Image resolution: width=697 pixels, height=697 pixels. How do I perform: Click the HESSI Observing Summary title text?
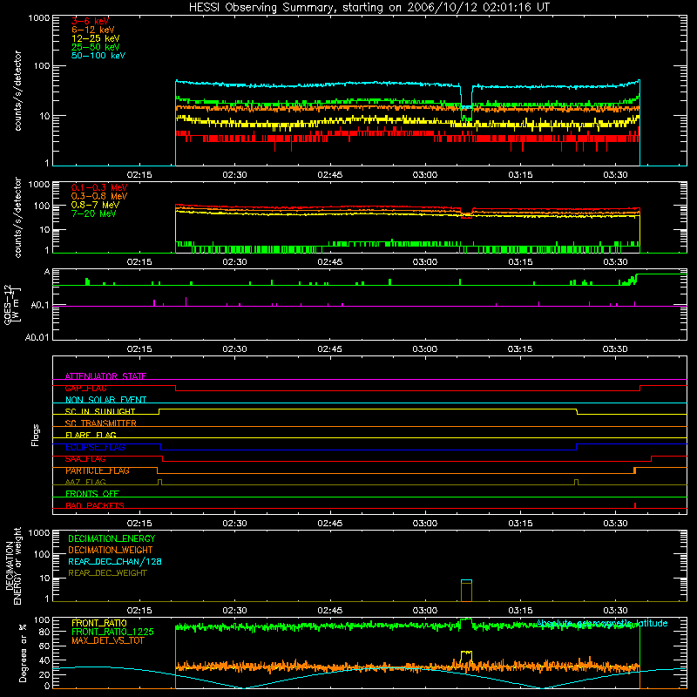pos(369,7)
